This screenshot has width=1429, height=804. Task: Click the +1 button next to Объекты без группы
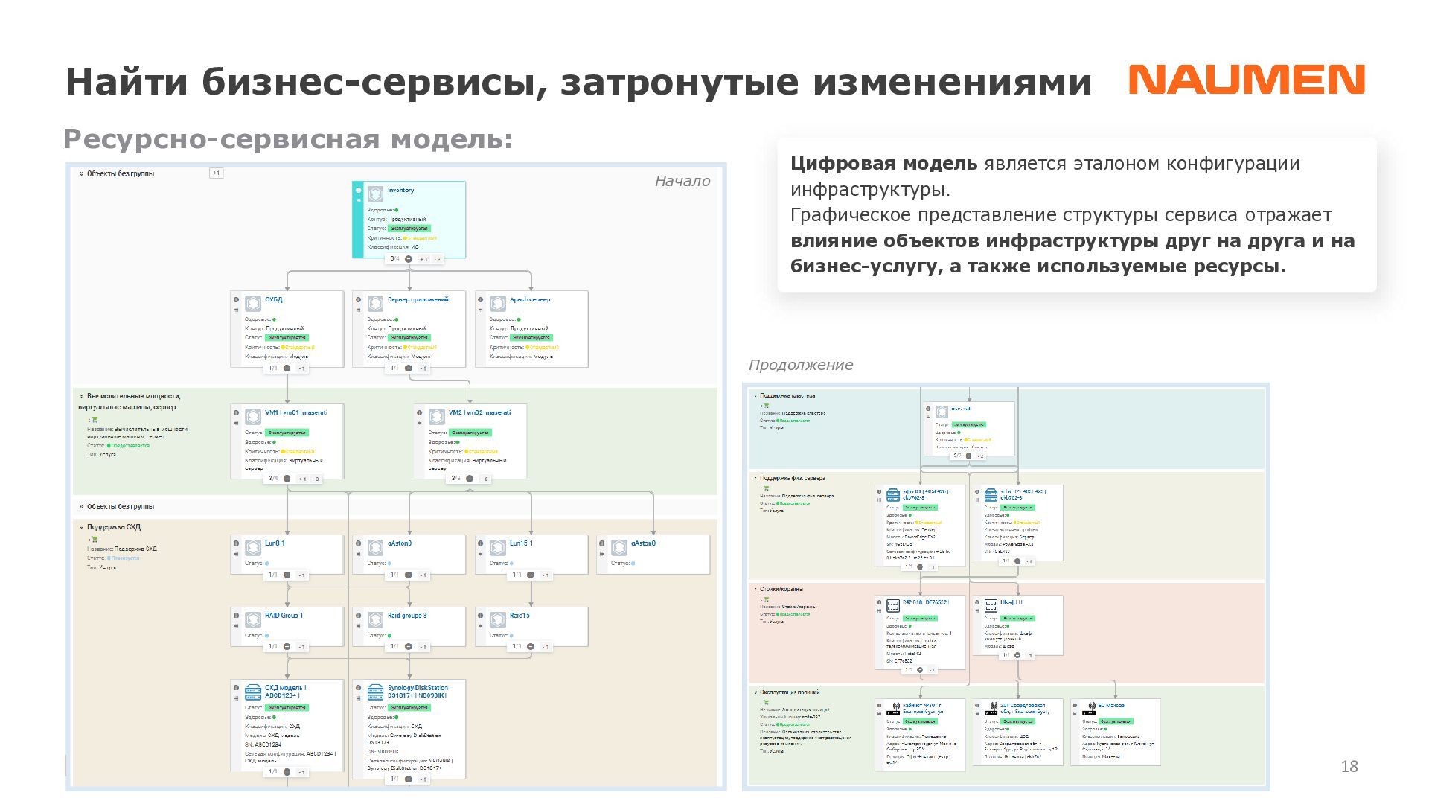tap(216, 173)
